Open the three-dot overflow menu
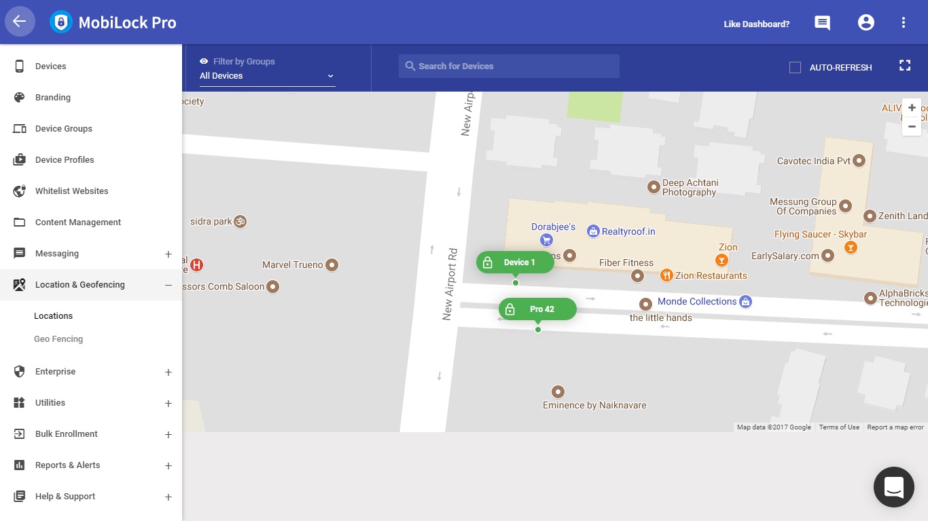Screen dimensions: 928x521 pos(904,22)
